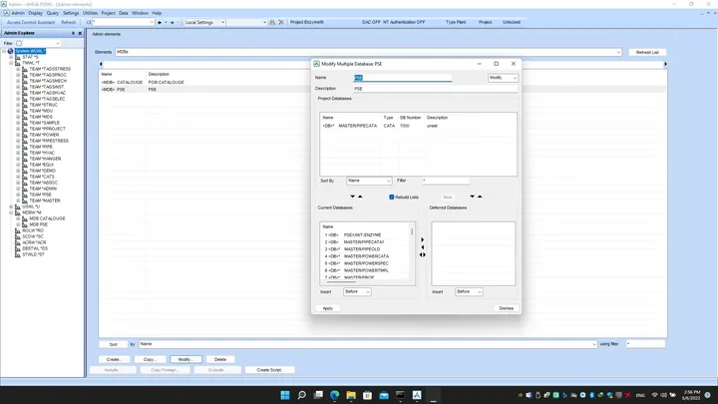
Task: Click the Windows Start icon on taskbar
Action: point(285,395)
